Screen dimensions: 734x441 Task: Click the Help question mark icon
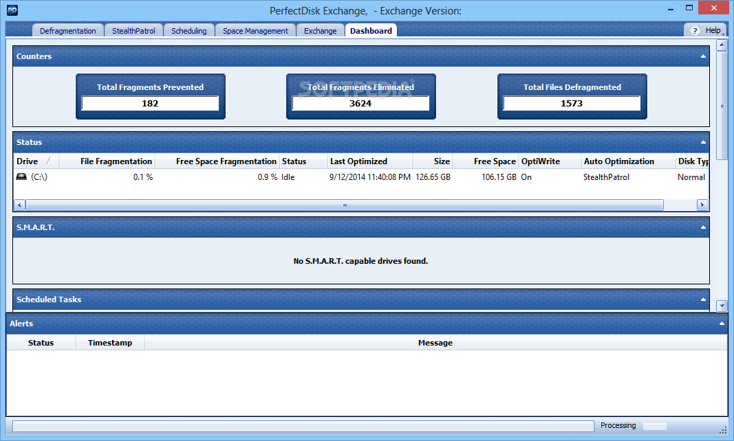coord(695,31)
